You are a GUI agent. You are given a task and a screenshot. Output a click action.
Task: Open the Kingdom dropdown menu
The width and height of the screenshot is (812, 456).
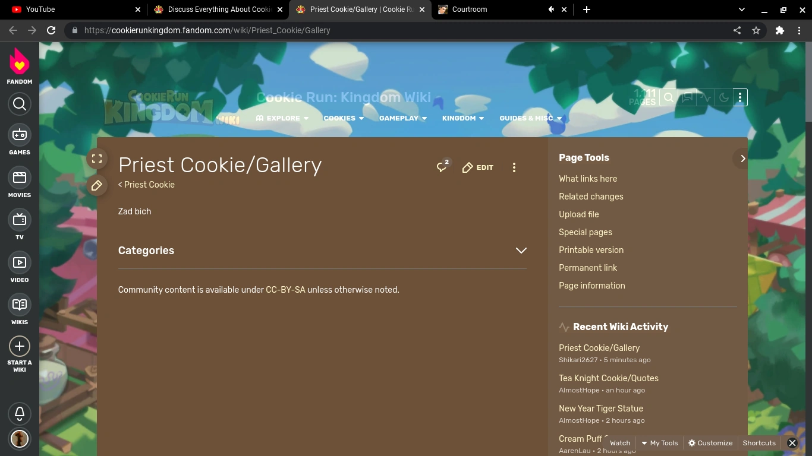(x=463, y=118)
